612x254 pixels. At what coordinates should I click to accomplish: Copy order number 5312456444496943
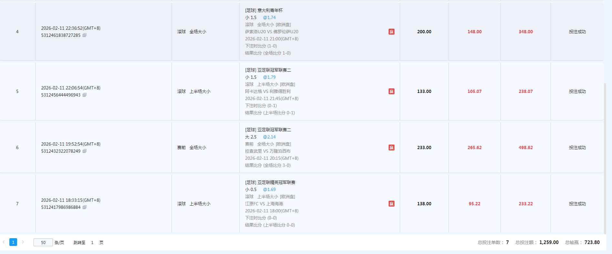(84, 95)
